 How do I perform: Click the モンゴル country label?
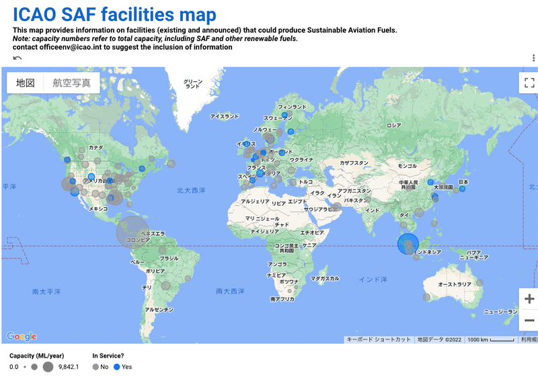pos(407,166)
